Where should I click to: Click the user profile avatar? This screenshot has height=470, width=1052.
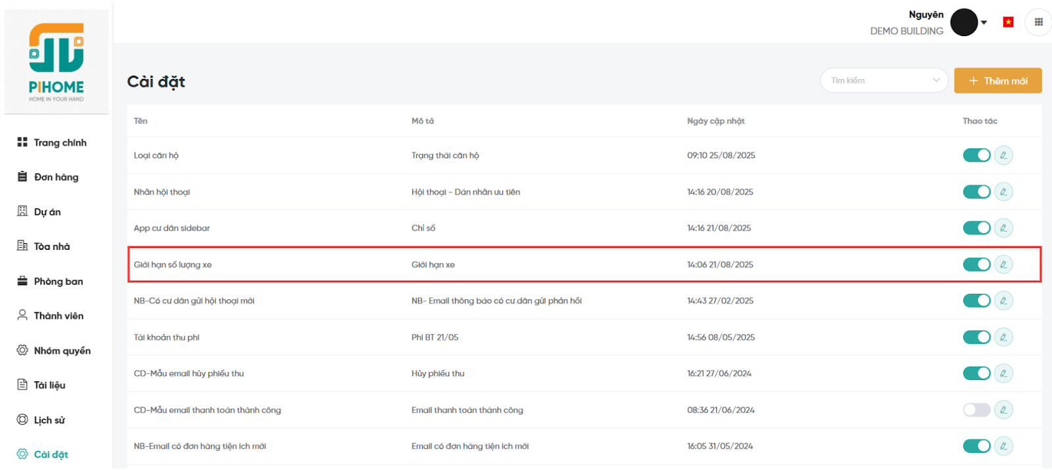(x=964, y=22)
